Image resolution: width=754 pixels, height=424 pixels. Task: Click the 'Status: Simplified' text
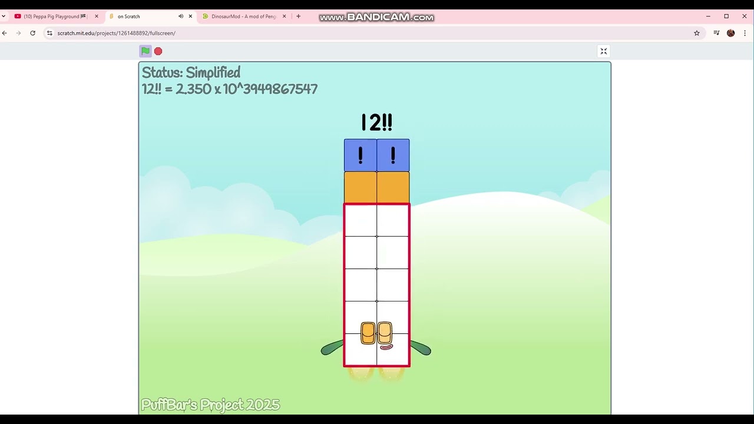[191, 72]
